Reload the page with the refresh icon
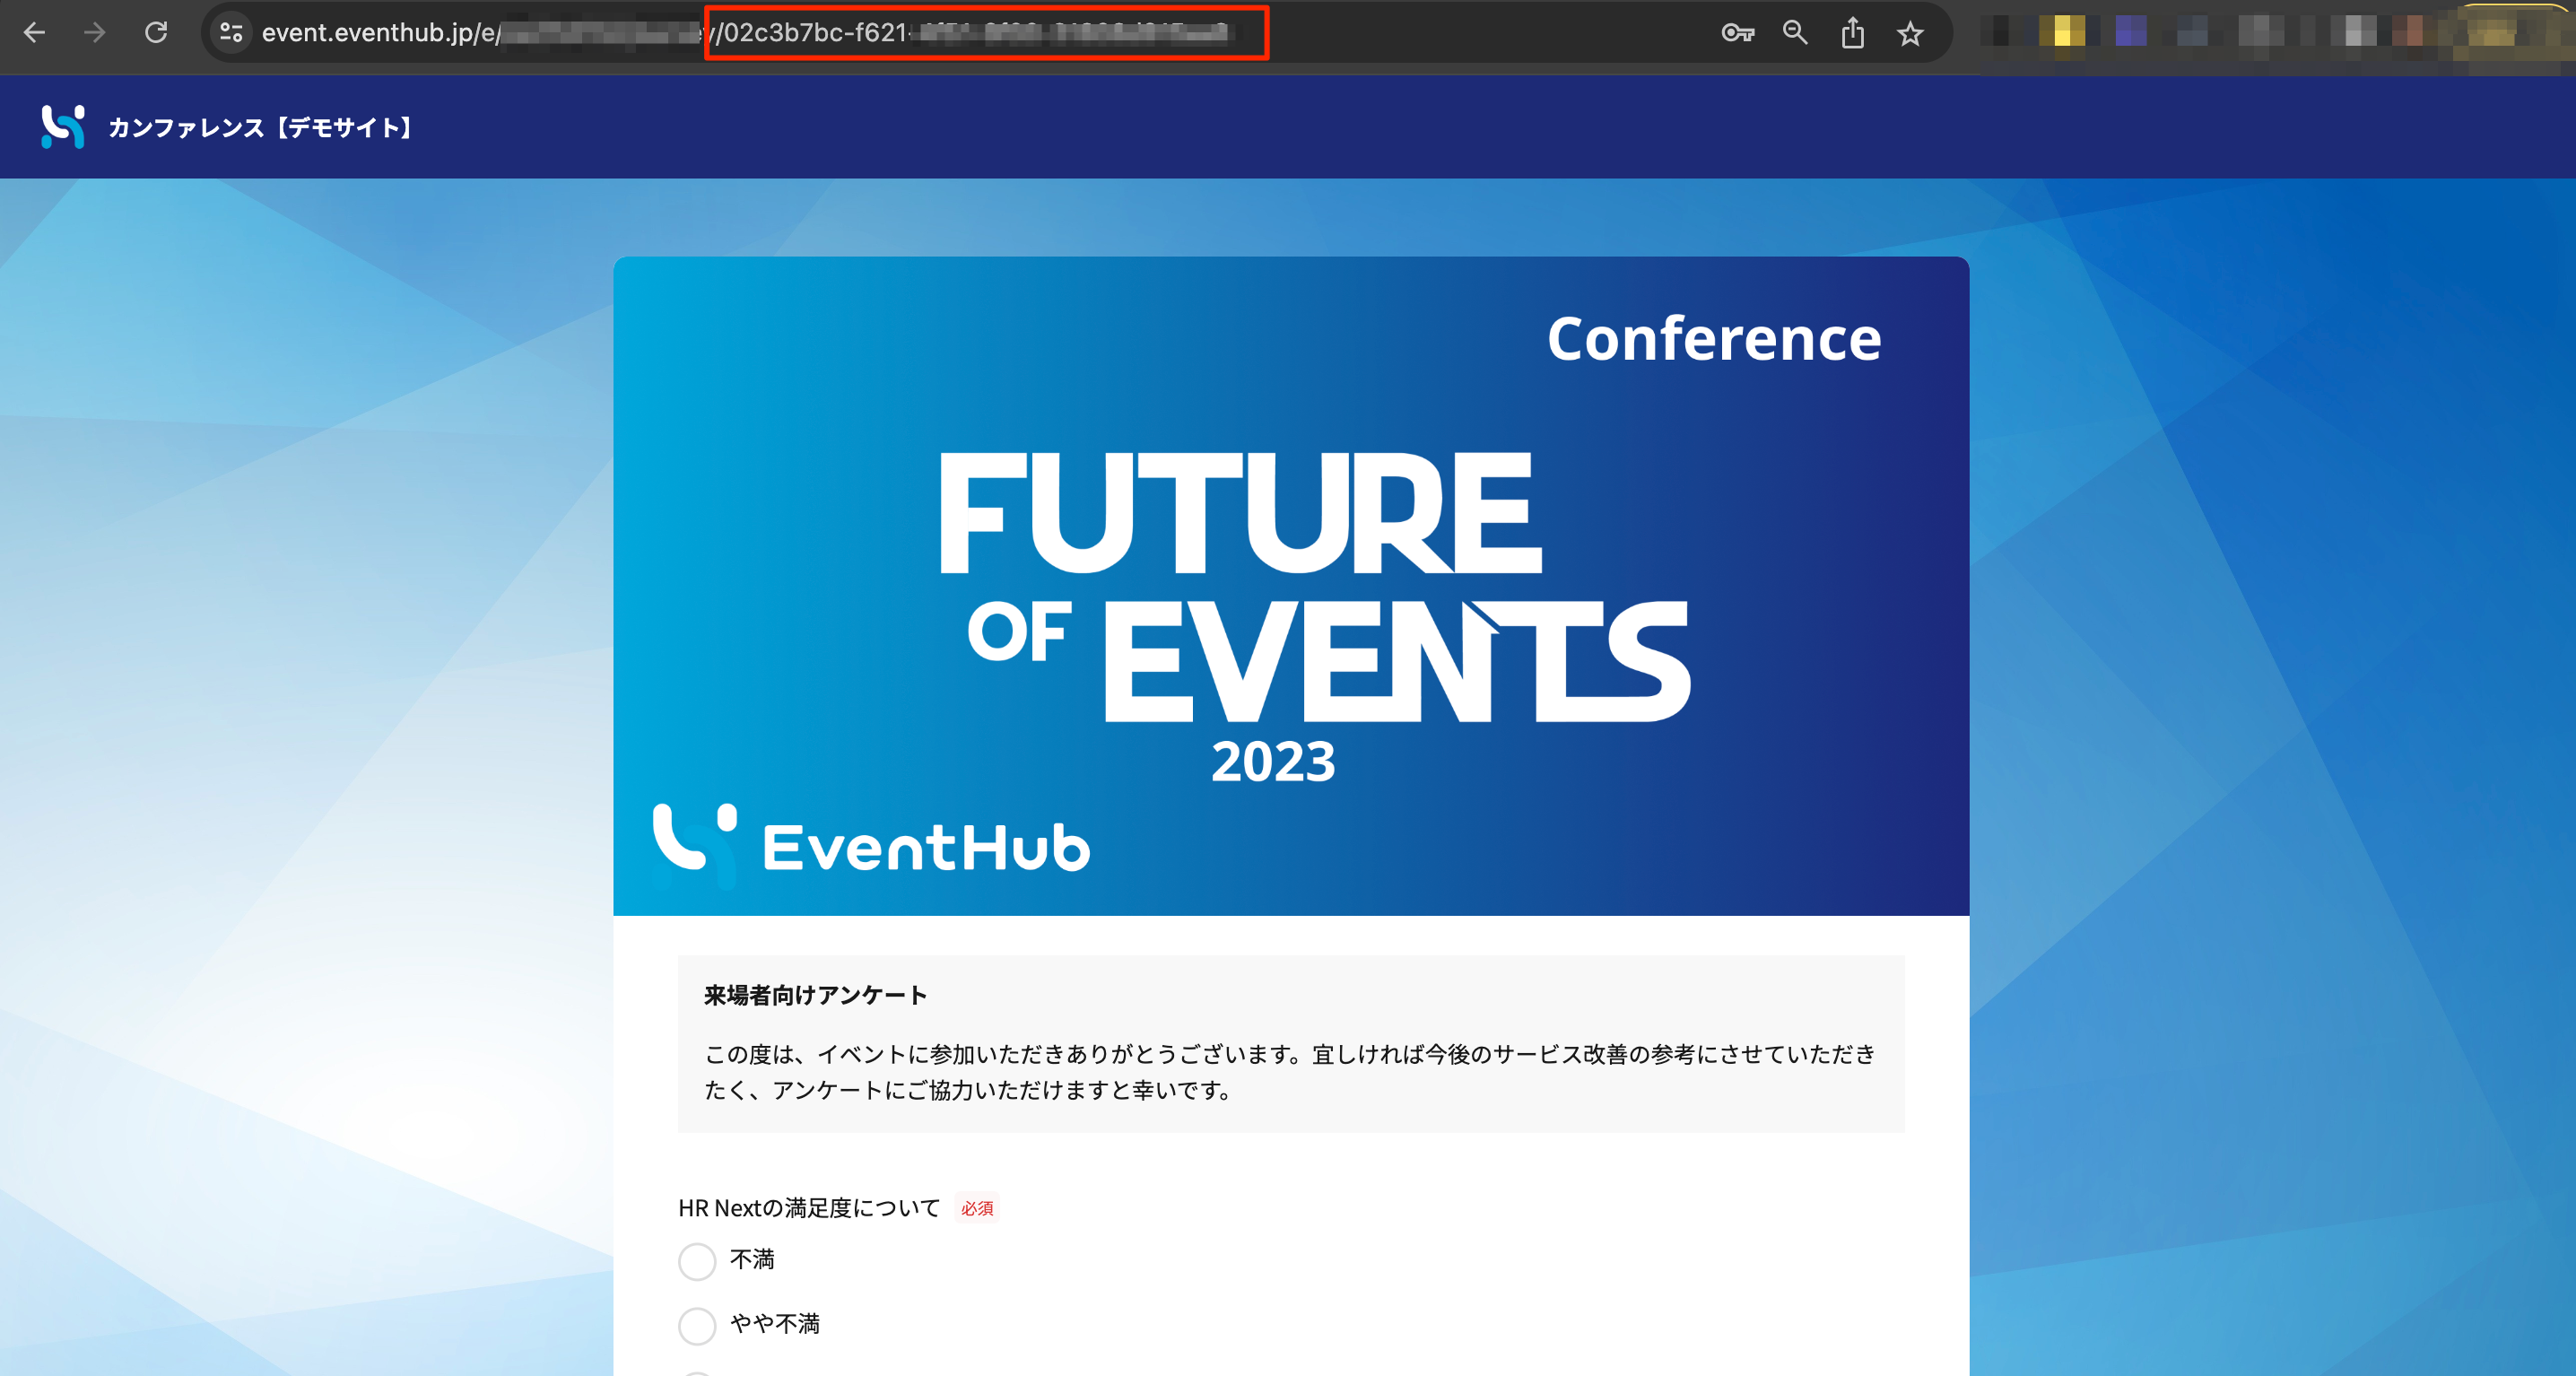Image resolution: width=2576 pixels, height=1376 pixels. pos(156,33)
